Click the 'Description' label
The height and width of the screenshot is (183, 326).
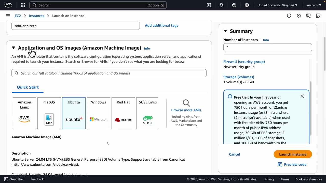pos(21,153)
